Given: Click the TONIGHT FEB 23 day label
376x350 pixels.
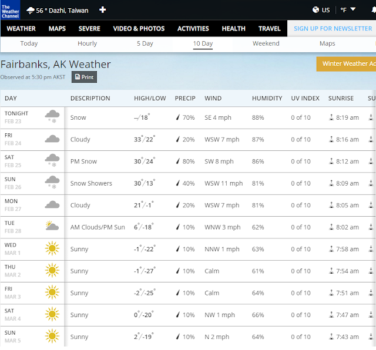Looking at the screenshot, I should 16,117.
